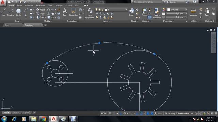The height and width of the screenshot is (122, 218).
Task: Toggle 2D object snap in status bar
Action: 141,113
